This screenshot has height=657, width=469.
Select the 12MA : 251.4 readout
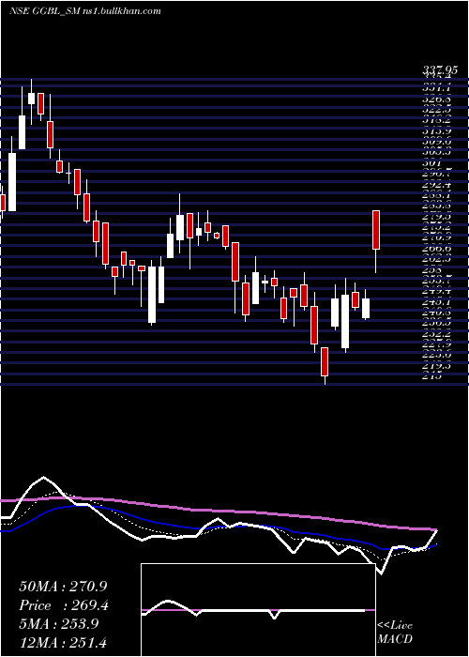[x=63, y=642]
